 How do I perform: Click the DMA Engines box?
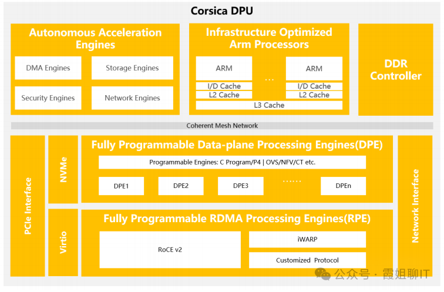48,68
